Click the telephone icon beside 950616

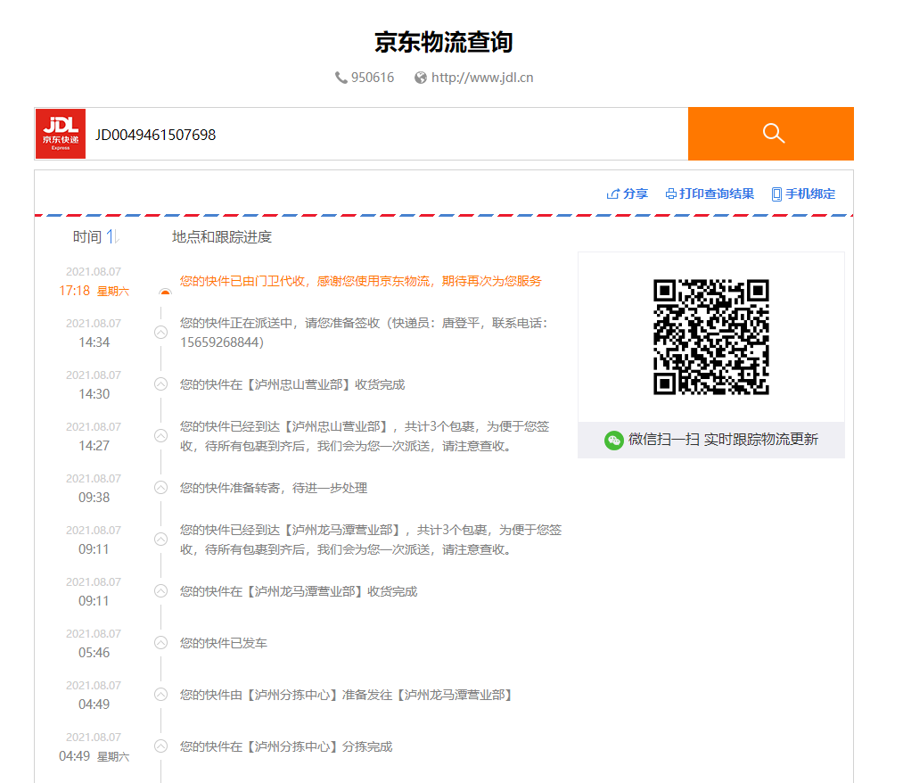[x=341, y=78]
